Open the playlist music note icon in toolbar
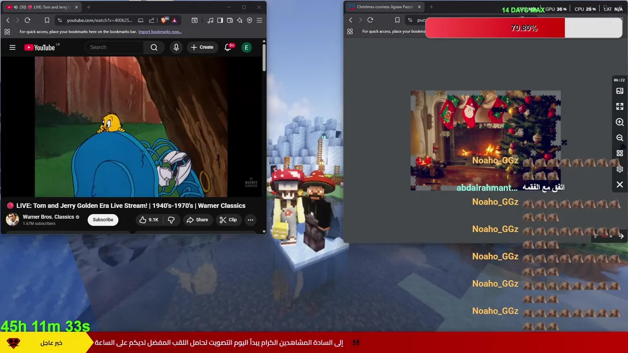 tap(210, 20)
